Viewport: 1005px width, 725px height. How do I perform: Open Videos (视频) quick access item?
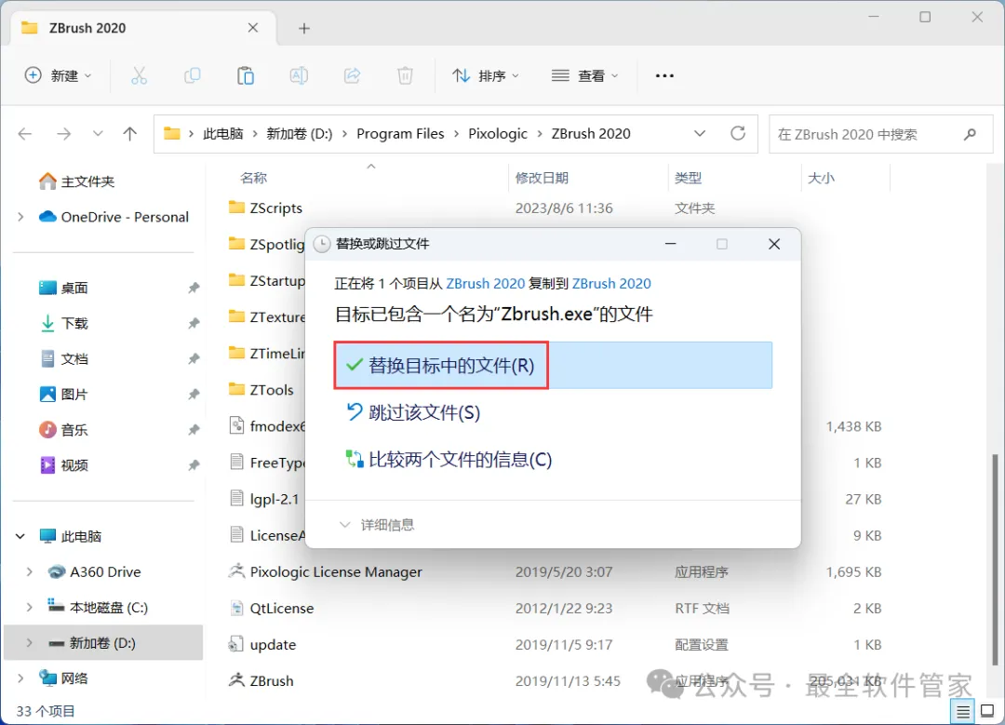coord(64,465)
